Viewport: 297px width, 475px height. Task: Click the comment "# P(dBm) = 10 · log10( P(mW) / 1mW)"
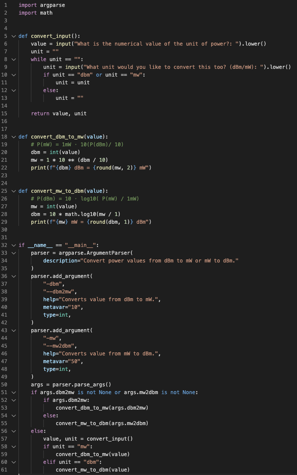pyautogui.click(x=85, y=199)
